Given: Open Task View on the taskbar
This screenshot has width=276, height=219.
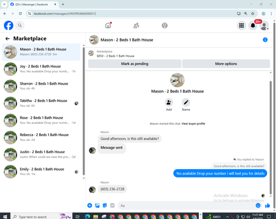Looking at the screenshot, I should 78,217.
